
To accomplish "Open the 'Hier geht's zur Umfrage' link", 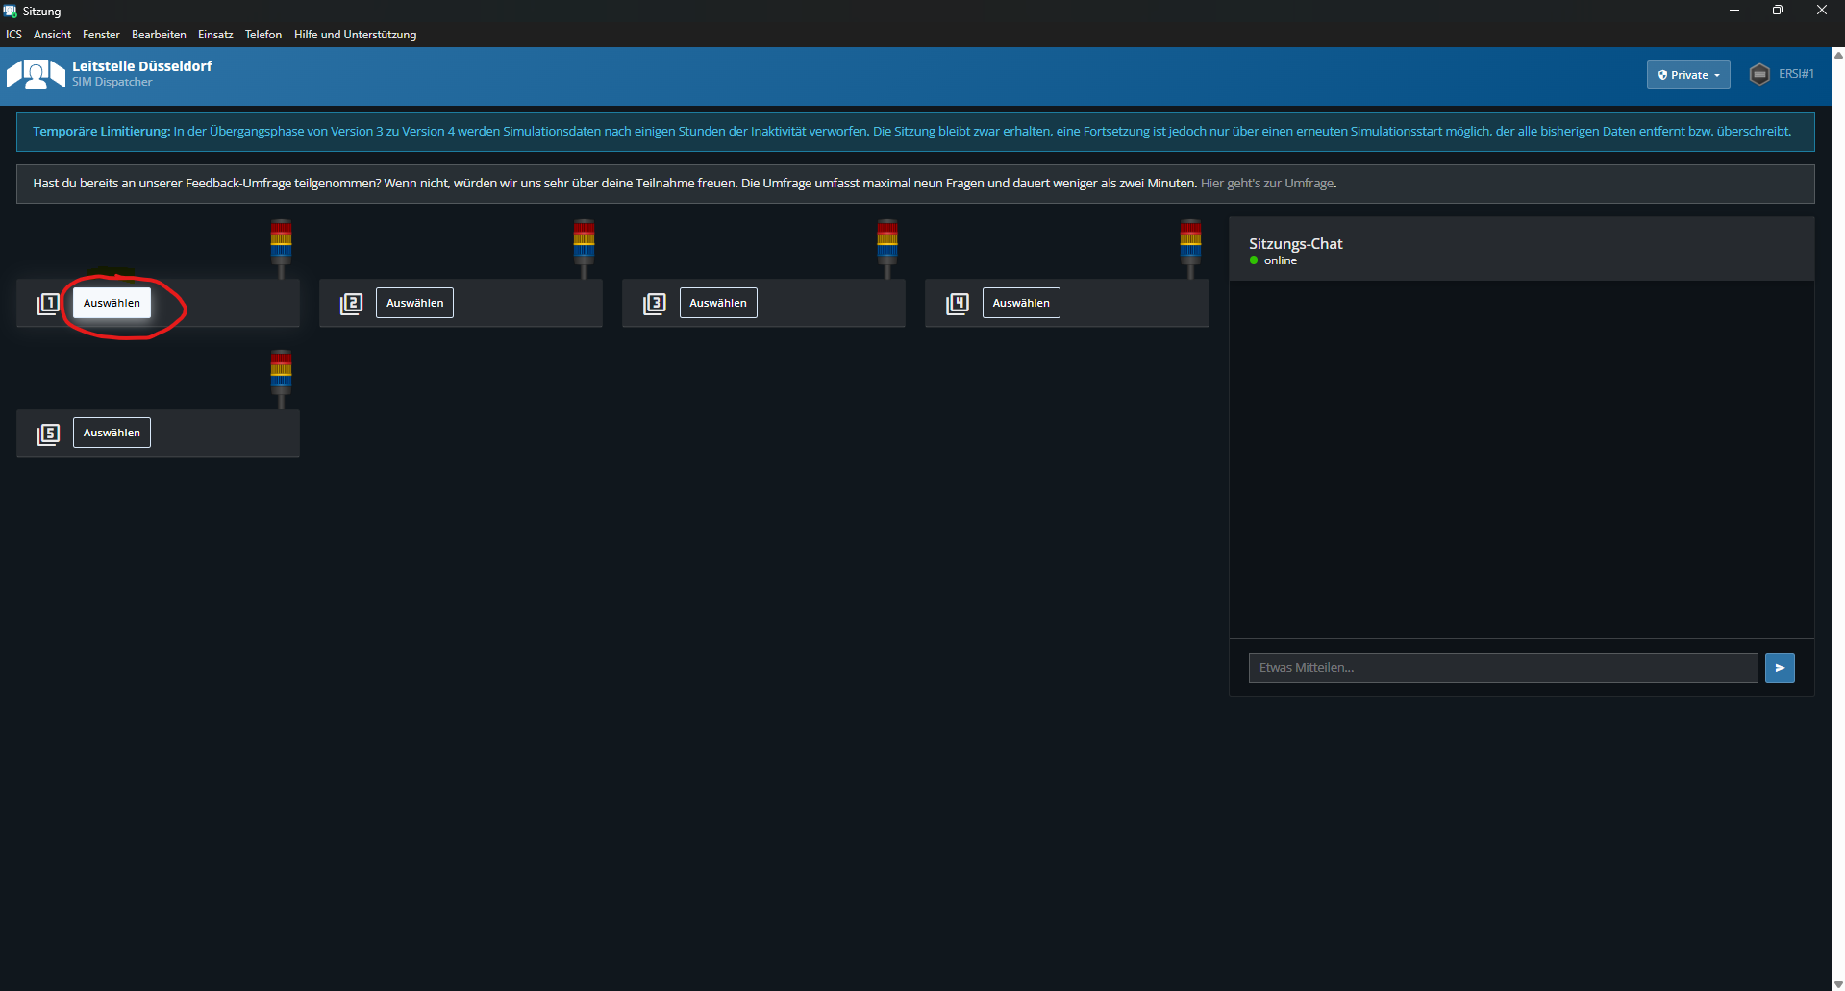I will pyautogui.click(x=1266, y=184).
